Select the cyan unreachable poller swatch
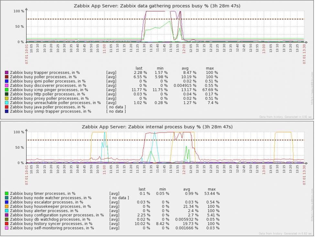This screenshot has height=237, width=315. tap(6, 103)
